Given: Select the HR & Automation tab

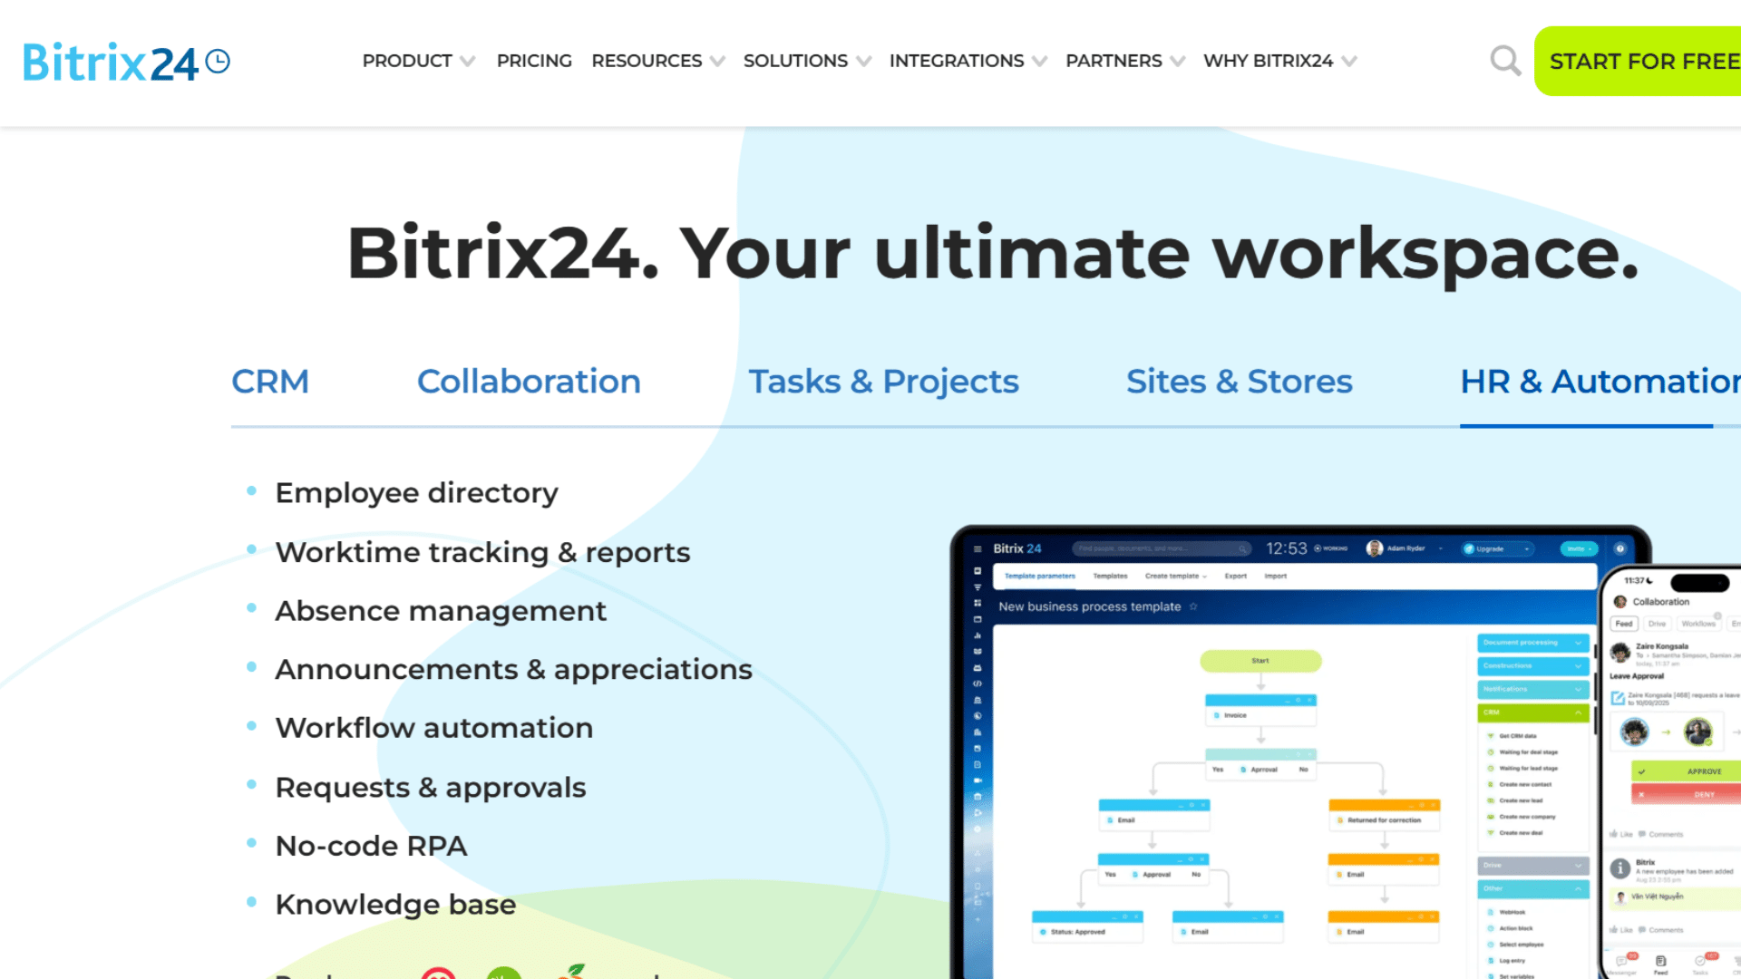Looking at the screenshot, I should [1600, 382].
